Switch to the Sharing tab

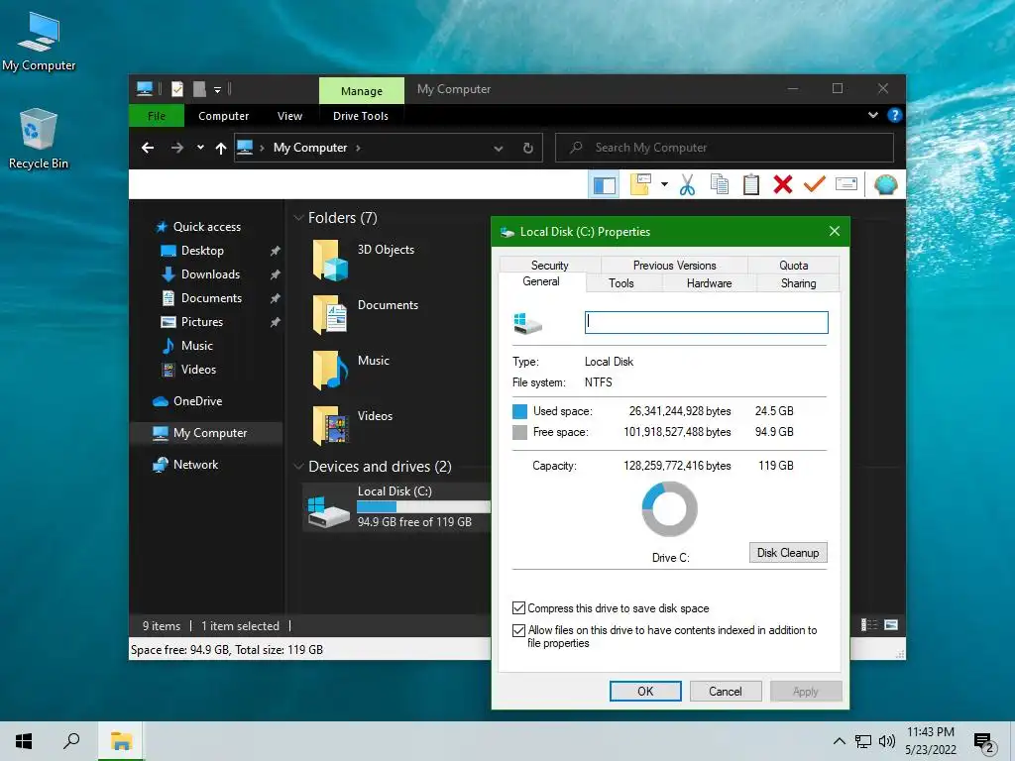pos(798,282)
